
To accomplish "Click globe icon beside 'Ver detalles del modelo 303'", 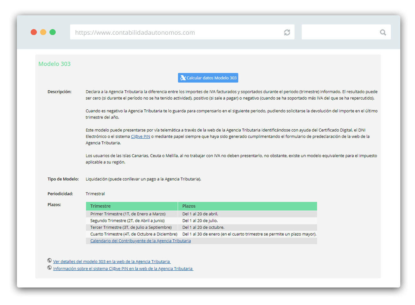I will coord(49,260).
